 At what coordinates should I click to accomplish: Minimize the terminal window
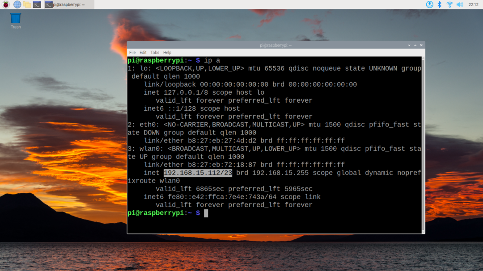409,45
